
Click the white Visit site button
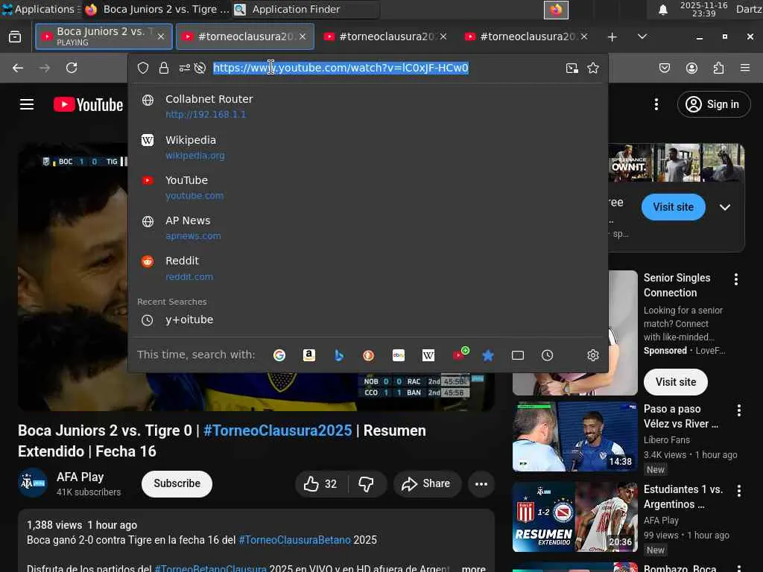(675, 382)
